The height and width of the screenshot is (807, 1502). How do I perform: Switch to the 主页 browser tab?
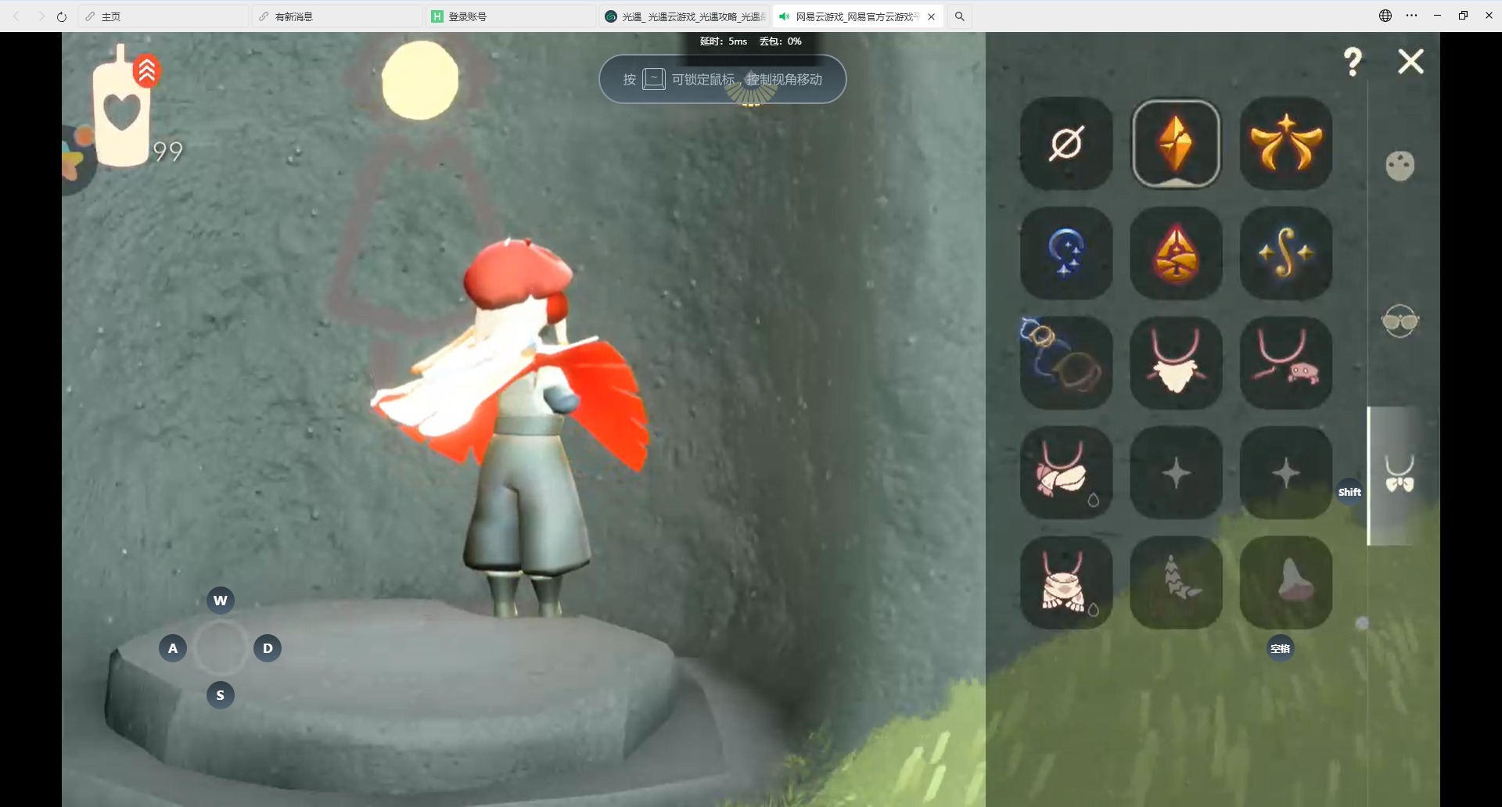coord(163,16)
